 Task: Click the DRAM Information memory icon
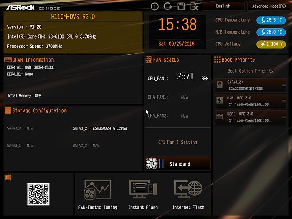8,60
